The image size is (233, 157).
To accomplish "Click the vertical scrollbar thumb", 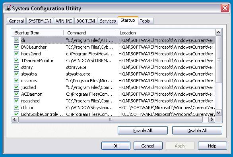I will (219, 59).
